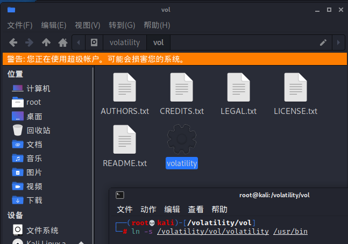Open the 帮助 menu in the terminal window
348x244 pixels.
click(219, 209)
